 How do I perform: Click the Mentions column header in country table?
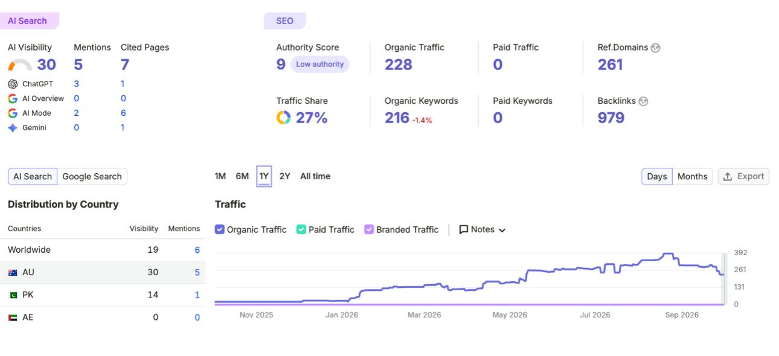[x=184, y=229]
